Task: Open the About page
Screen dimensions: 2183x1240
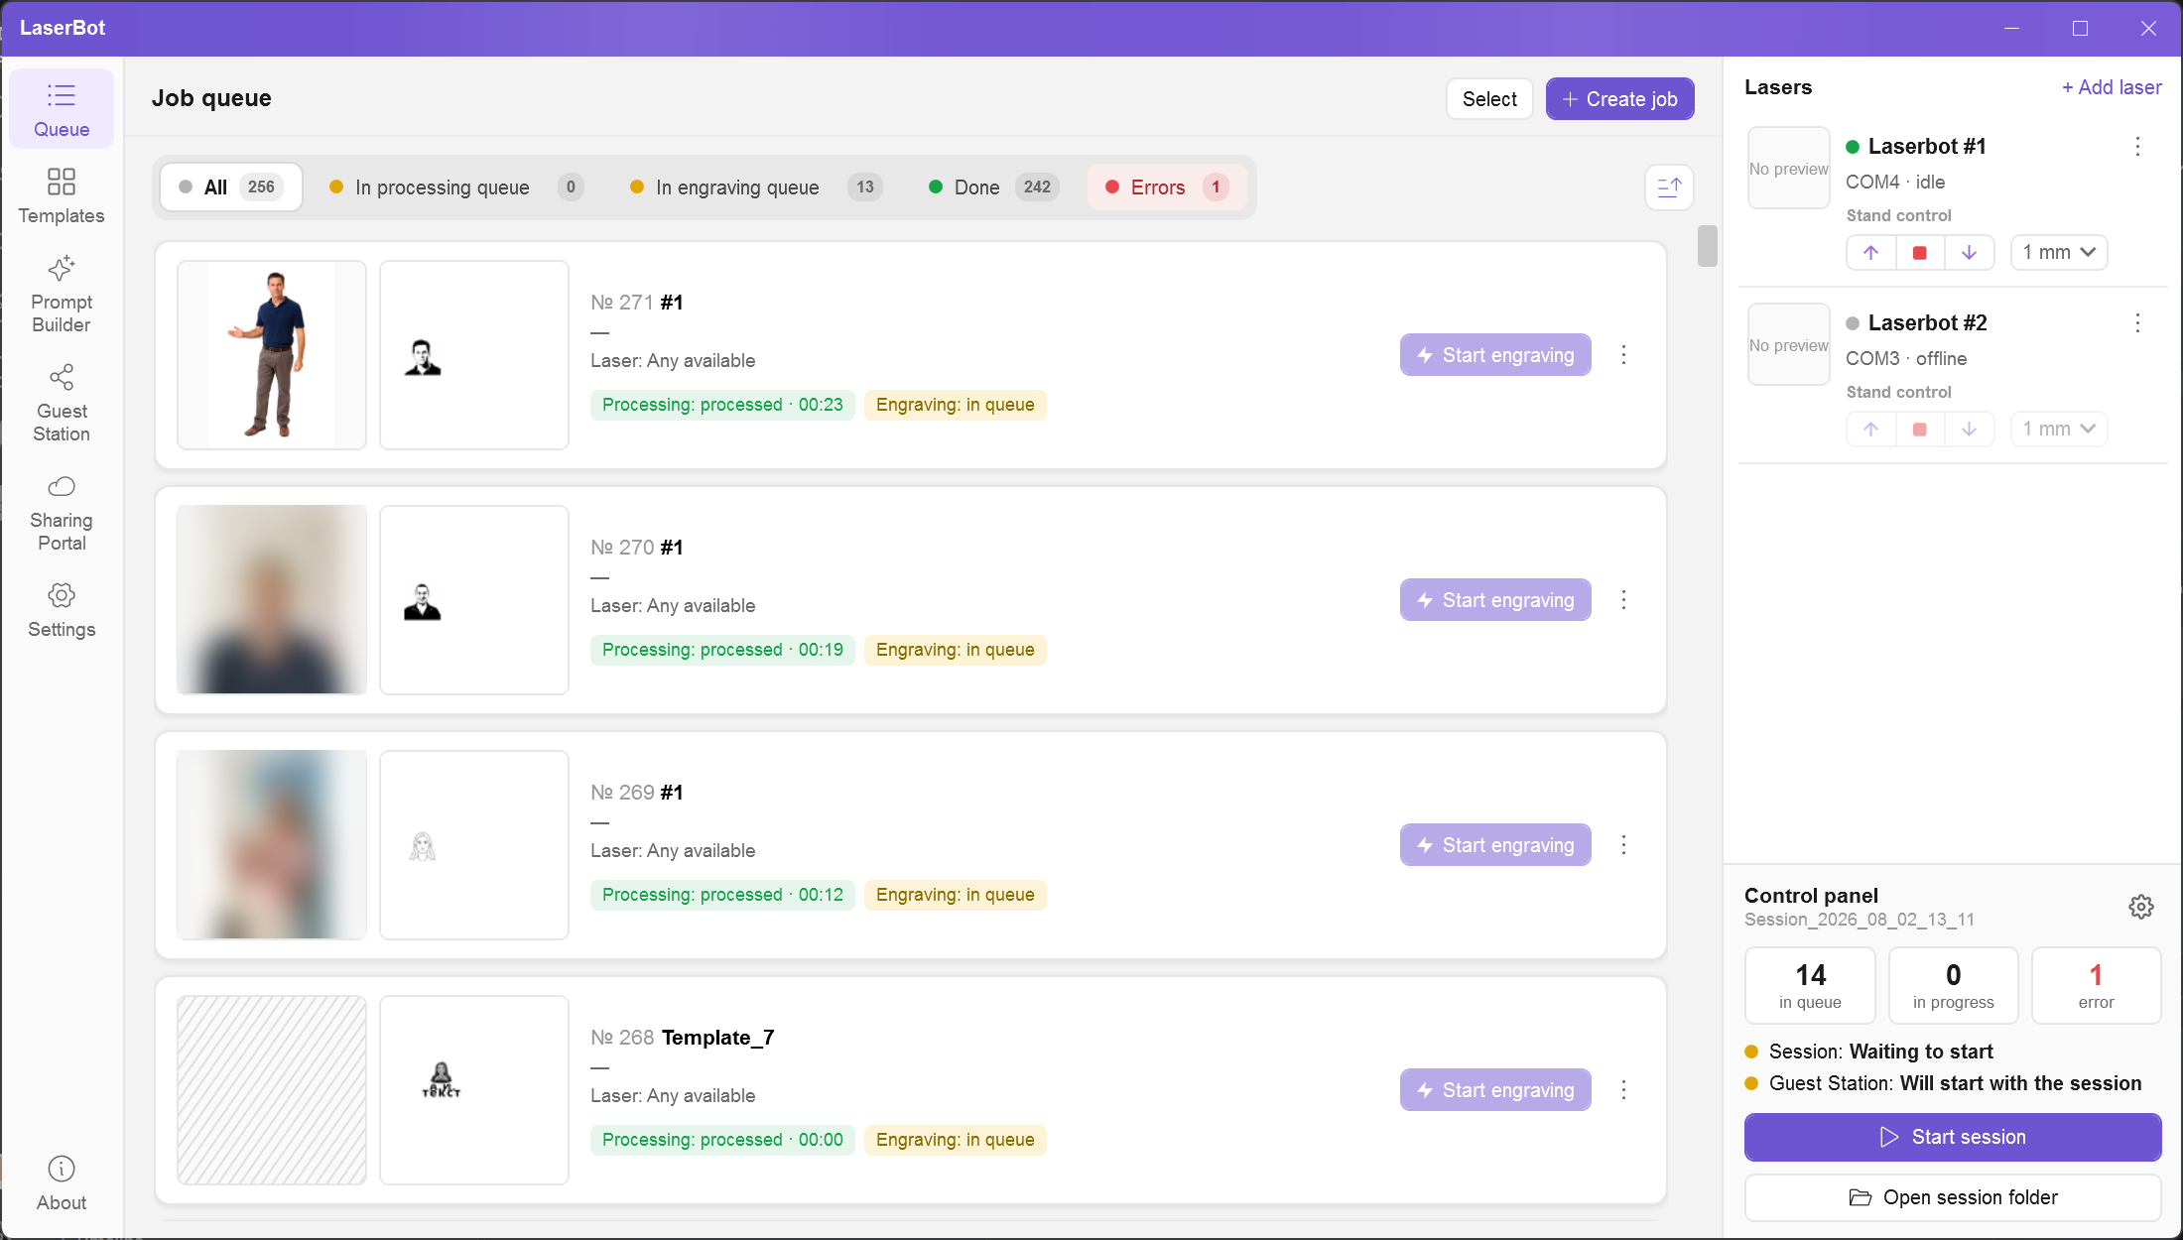Action: (62, 1183)
